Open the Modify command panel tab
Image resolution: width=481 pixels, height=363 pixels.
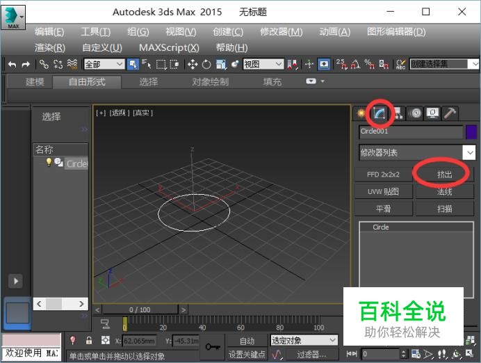point(380,113)
